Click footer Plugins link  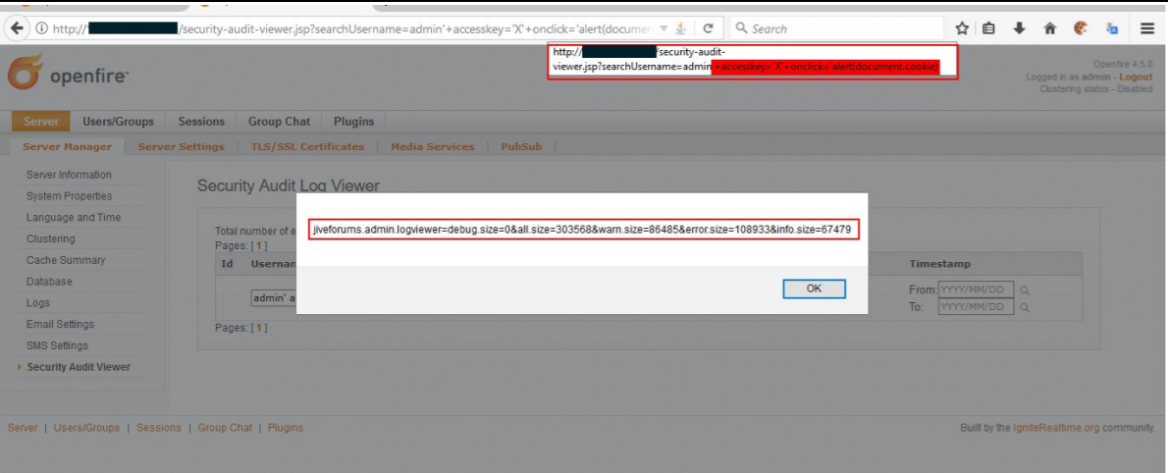[286, 428]
